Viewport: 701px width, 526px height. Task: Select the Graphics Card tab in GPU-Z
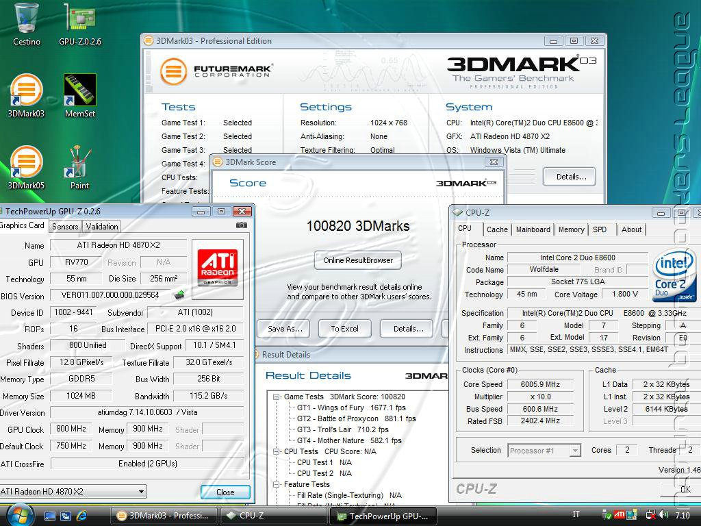pos(23,225)
